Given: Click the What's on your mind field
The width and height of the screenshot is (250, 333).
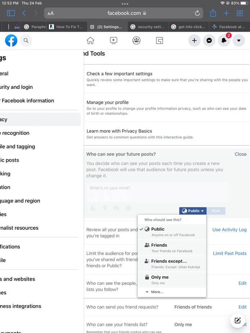Looking at the screenshot, I should pos(157,192).
